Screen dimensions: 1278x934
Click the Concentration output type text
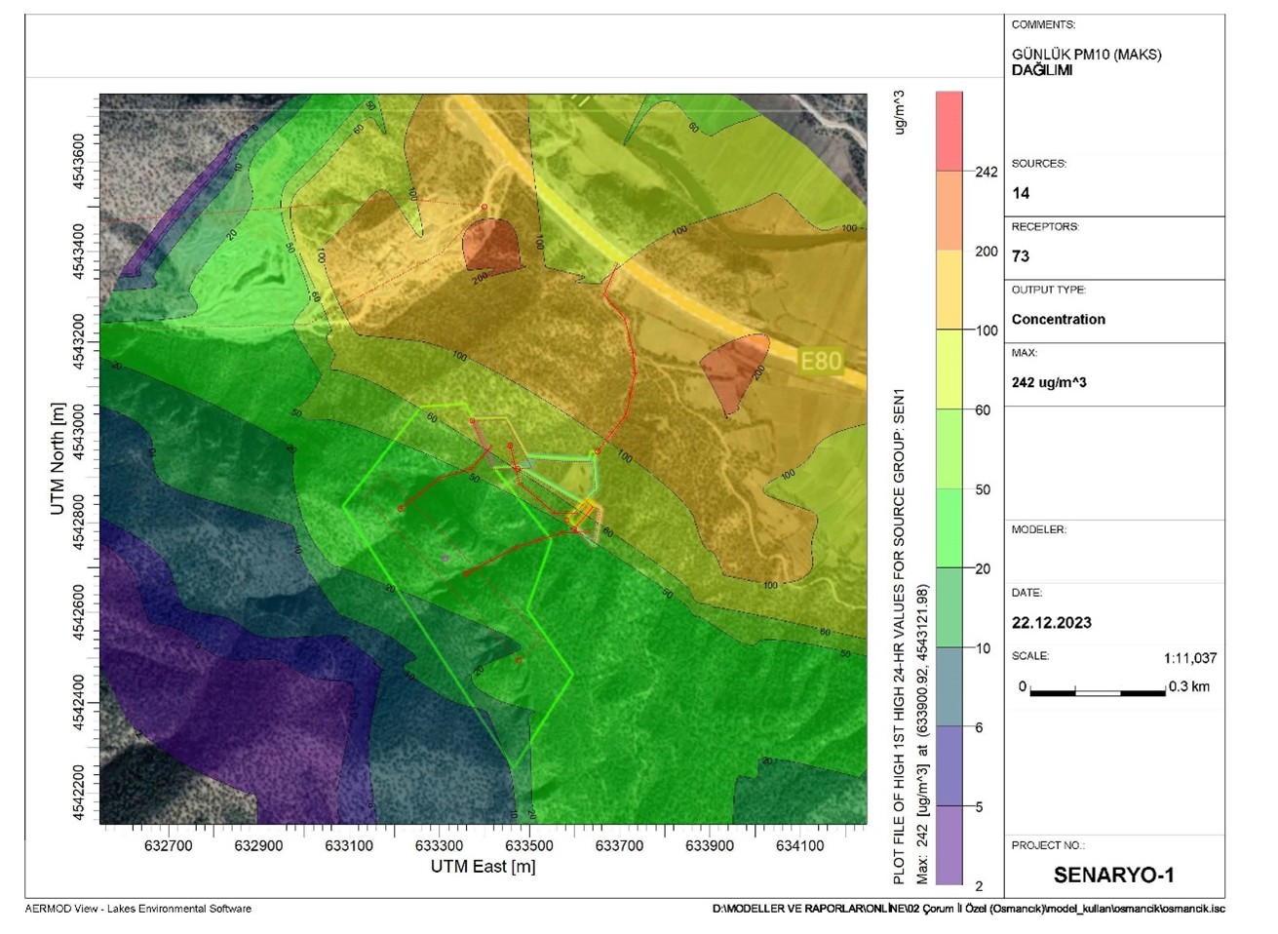click(1058, 319)
